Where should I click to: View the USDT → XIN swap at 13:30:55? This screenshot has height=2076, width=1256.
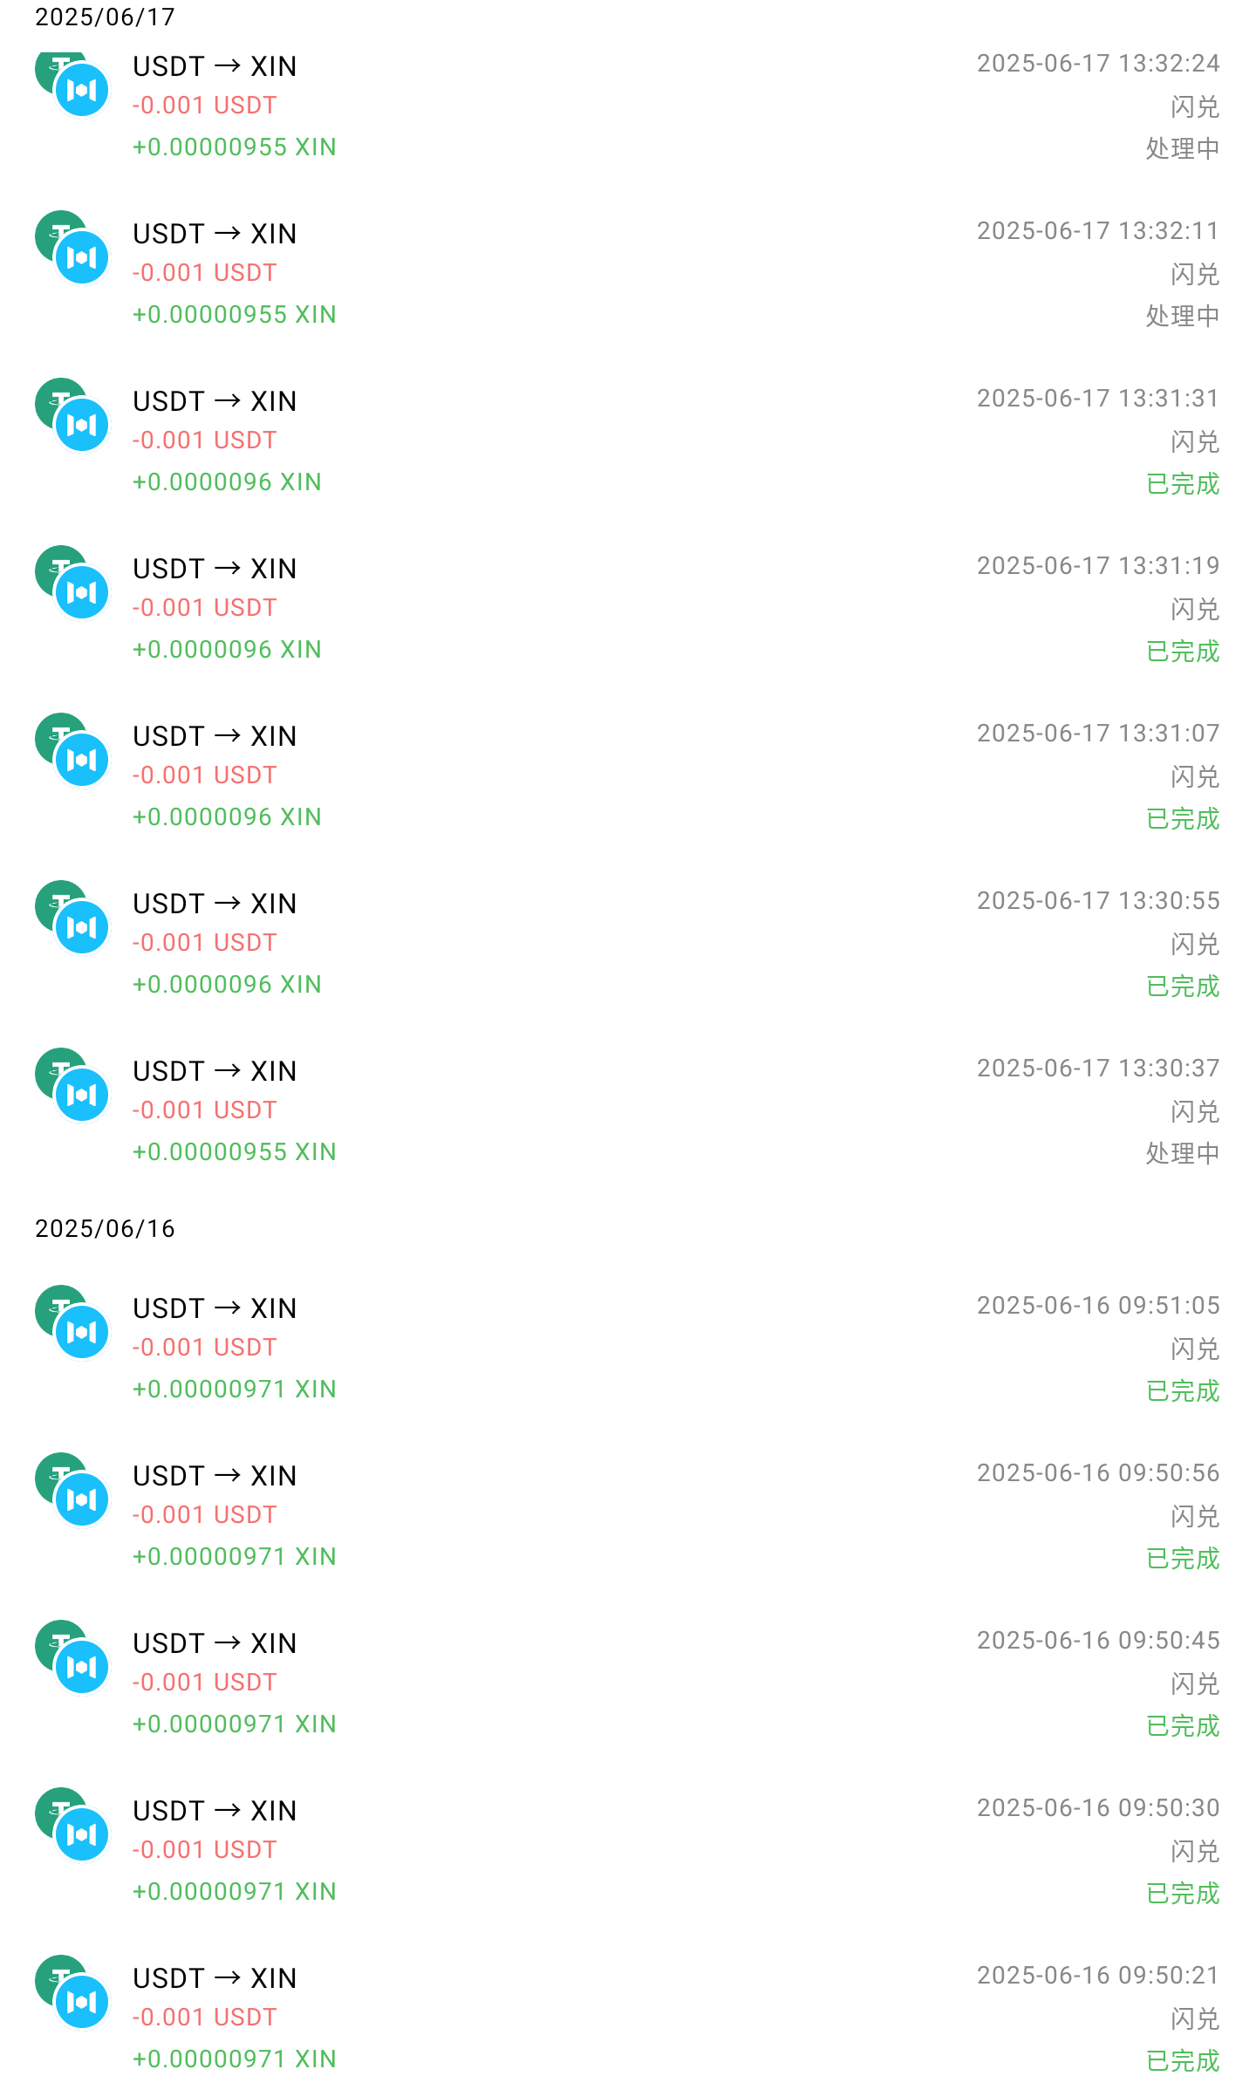pyautogui.click(x=628, y=943)
